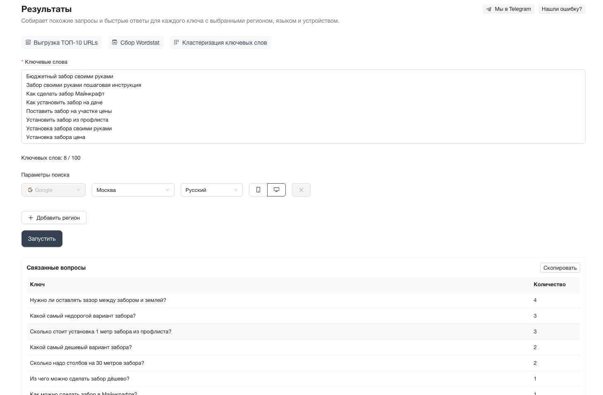Click the Скопировать button
This screenshot has height=395, width=603.
[x=560, y=268]
